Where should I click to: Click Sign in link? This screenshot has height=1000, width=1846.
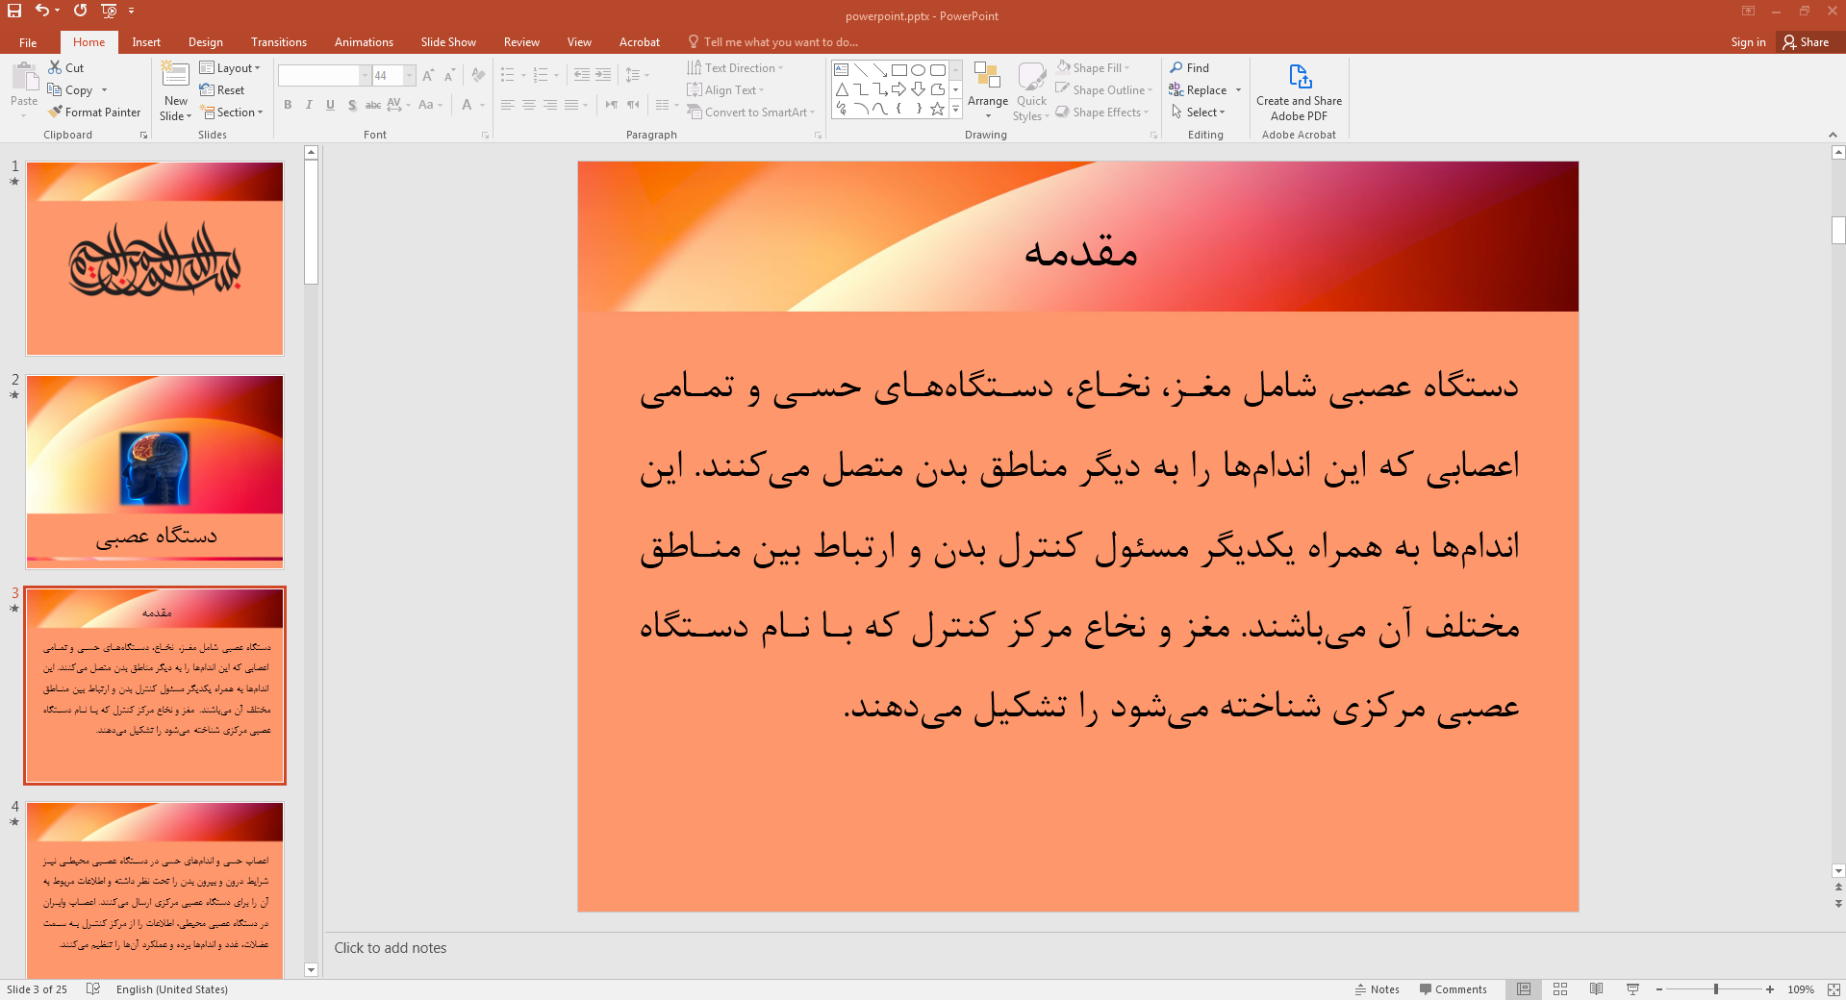(1748, 42)
